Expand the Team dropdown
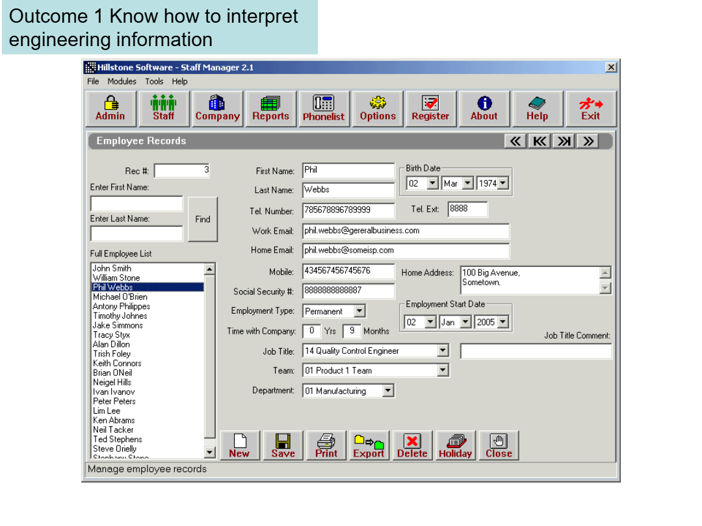This screenshot has width=702, height=526. pyautogui.click(x=443, y=370)
